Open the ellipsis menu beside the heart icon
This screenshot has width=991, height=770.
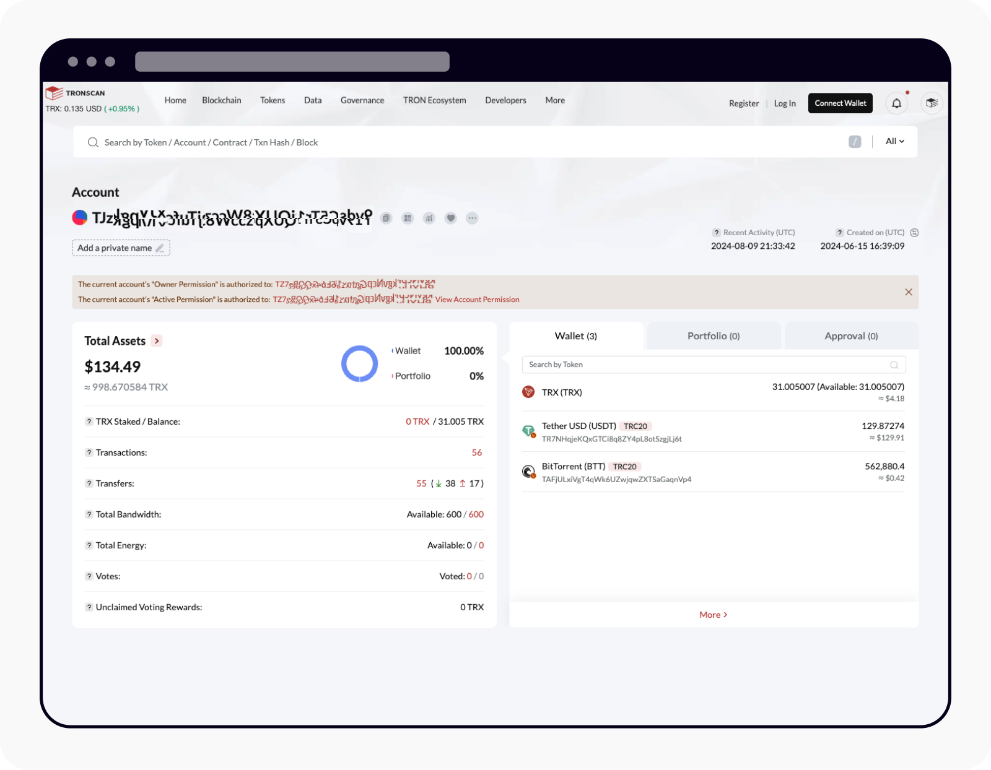point(472,218)
